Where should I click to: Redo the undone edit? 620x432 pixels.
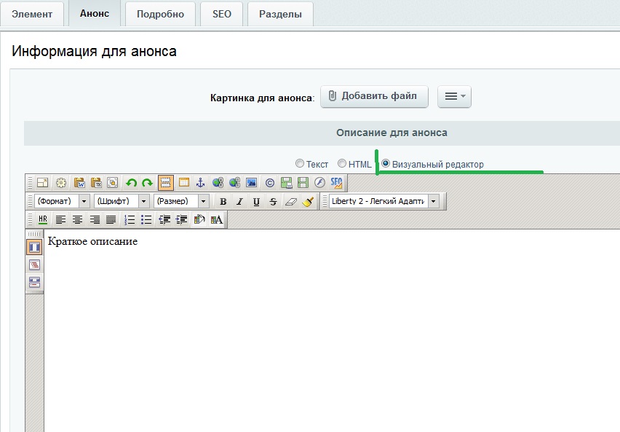pos(148,183)
